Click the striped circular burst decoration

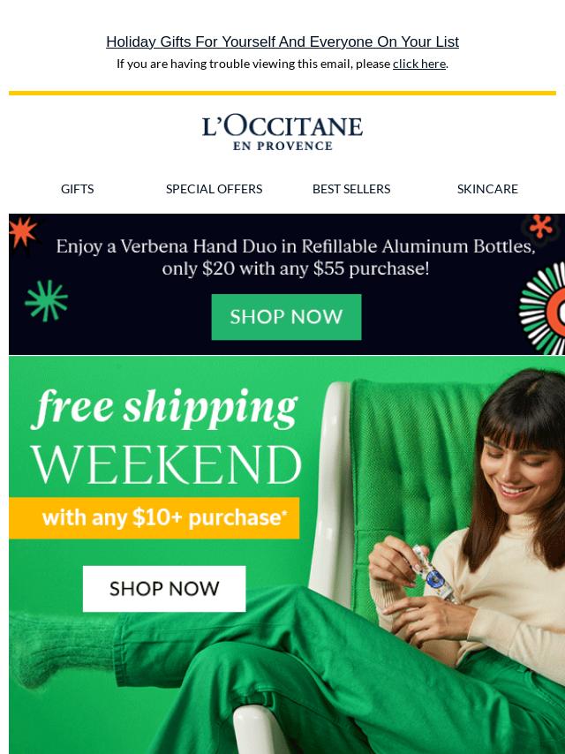click(543, 308)
